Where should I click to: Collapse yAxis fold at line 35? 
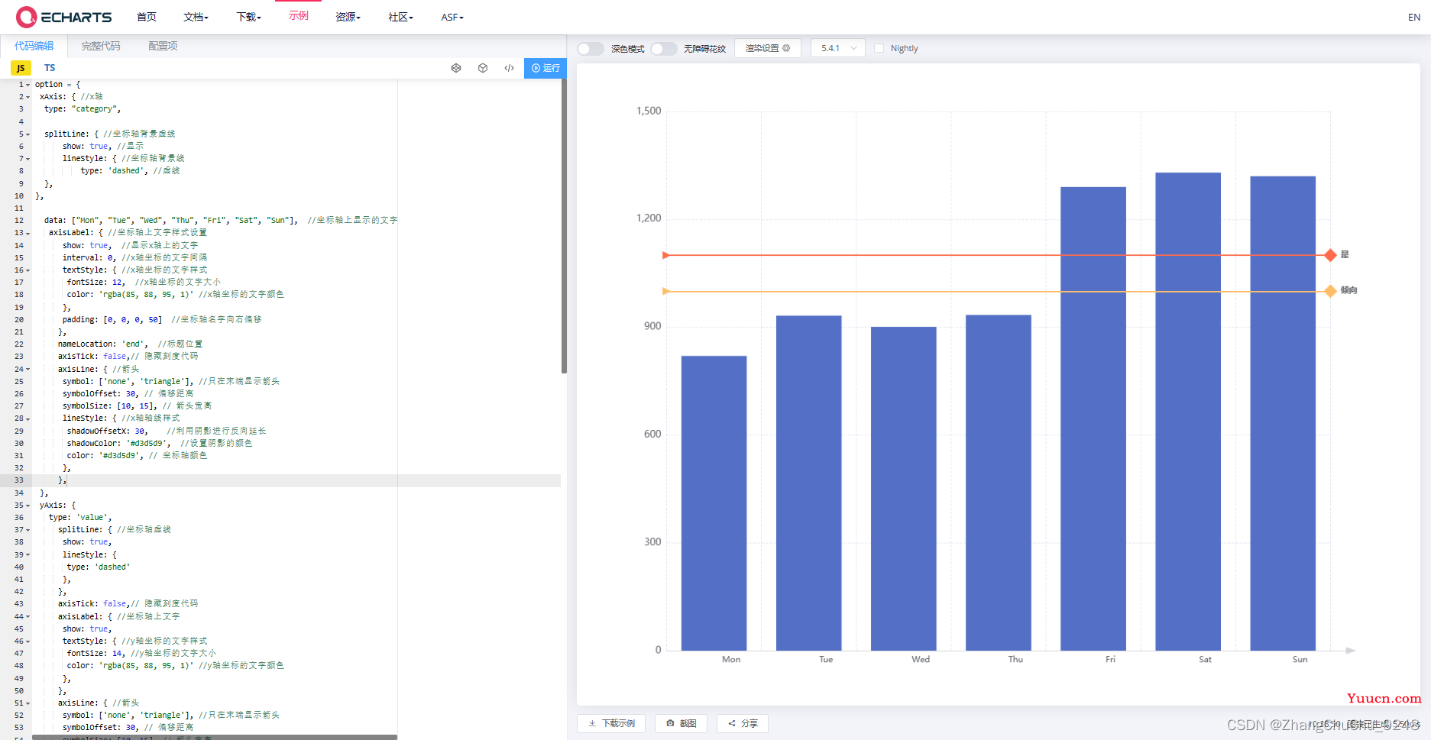pos(28,506)
